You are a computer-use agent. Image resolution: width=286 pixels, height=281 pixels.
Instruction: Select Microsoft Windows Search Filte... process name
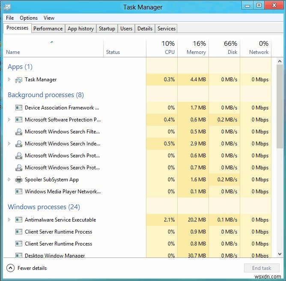pos(62,132)
